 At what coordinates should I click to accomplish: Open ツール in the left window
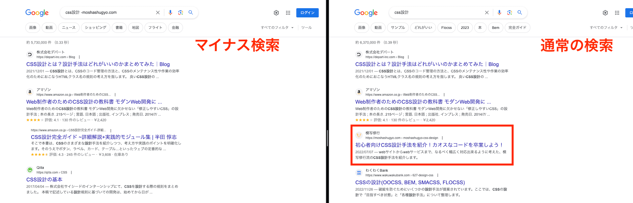tap(307, 28)
